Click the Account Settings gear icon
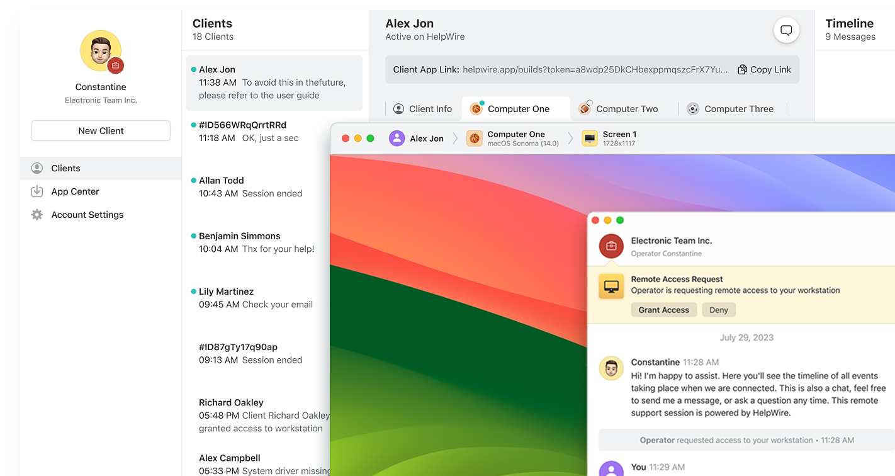Image resolution: width=895 pixels, height=476 pixels. pos(37,215)
